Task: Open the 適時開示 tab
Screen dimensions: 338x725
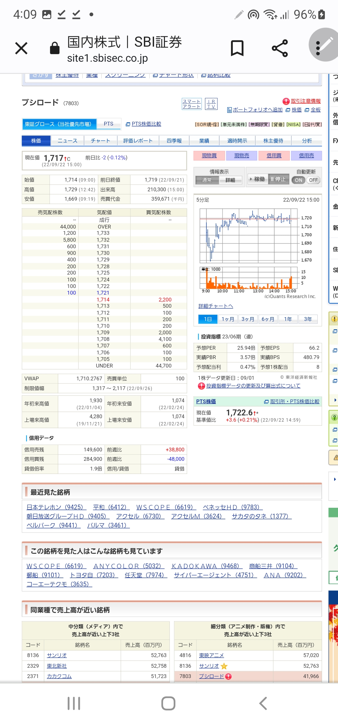Action: tap(237, 141)
